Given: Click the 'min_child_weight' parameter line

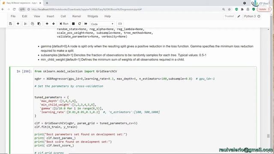Looking at the screenshot, I should (x=68, y=104).
